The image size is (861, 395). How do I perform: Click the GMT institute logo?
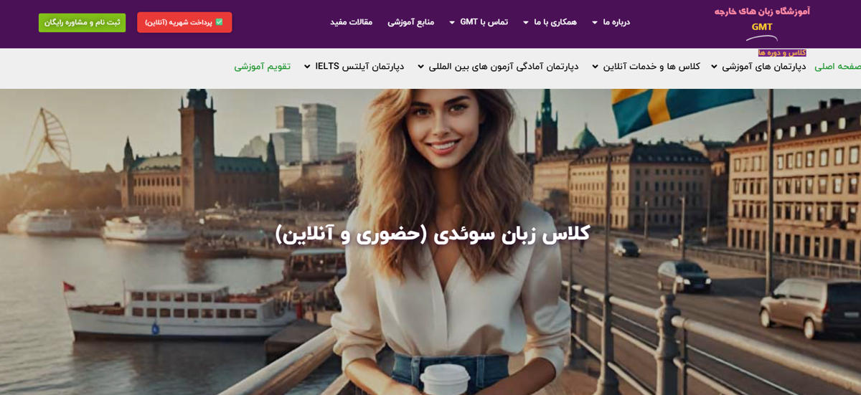tap(762, 22)
